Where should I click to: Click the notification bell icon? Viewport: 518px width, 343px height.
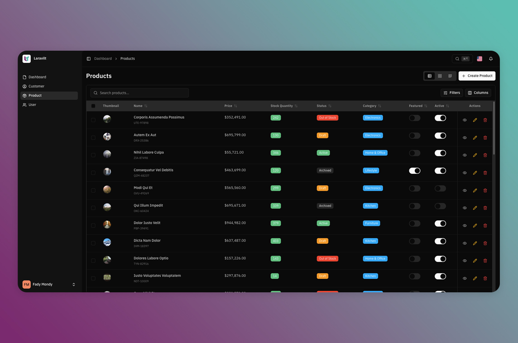(491, 59)
